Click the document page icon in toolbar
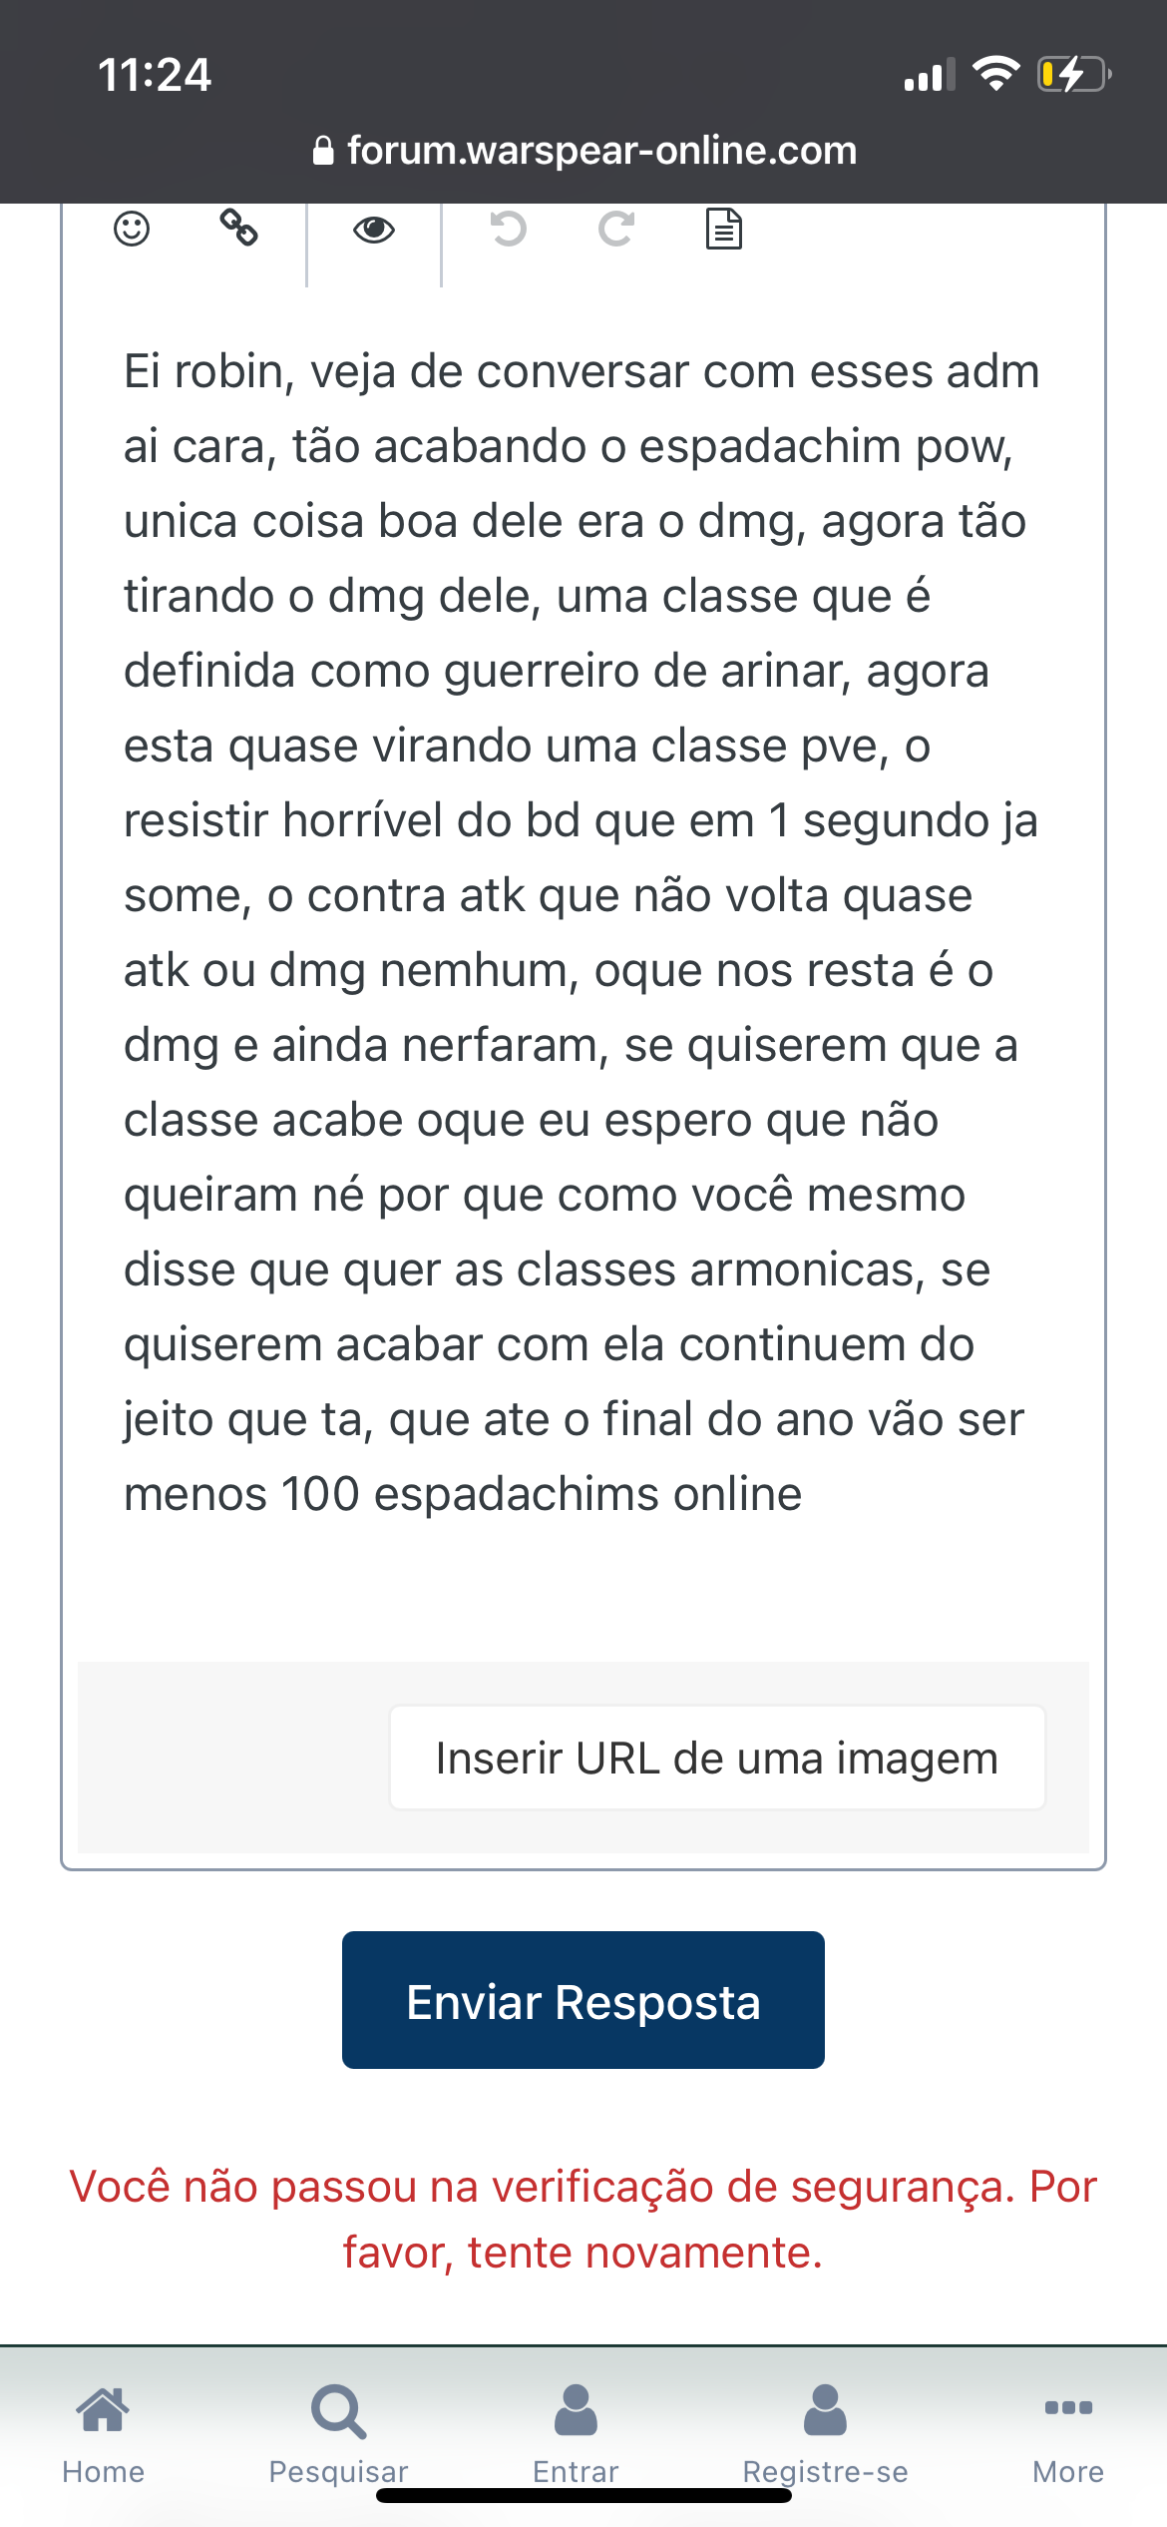The image size is (1167, 2527). 724,230
